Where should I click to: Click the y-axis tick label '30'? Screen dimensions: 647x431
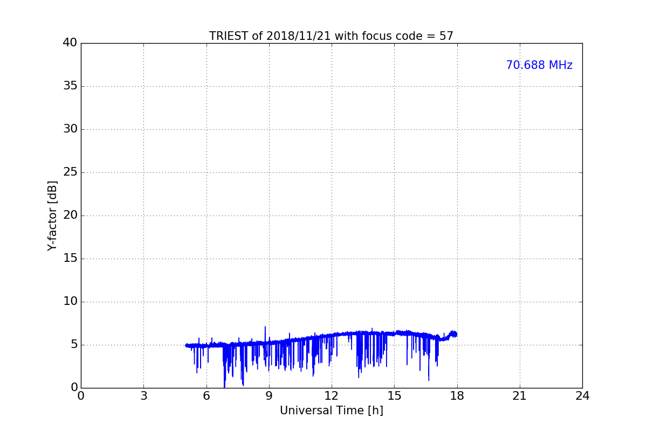(70, 129)
